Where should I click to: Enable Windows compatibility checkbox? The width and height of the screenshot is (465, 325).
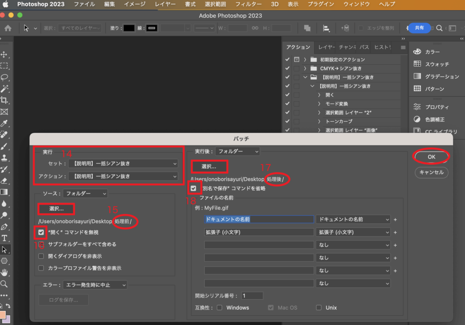219,307
